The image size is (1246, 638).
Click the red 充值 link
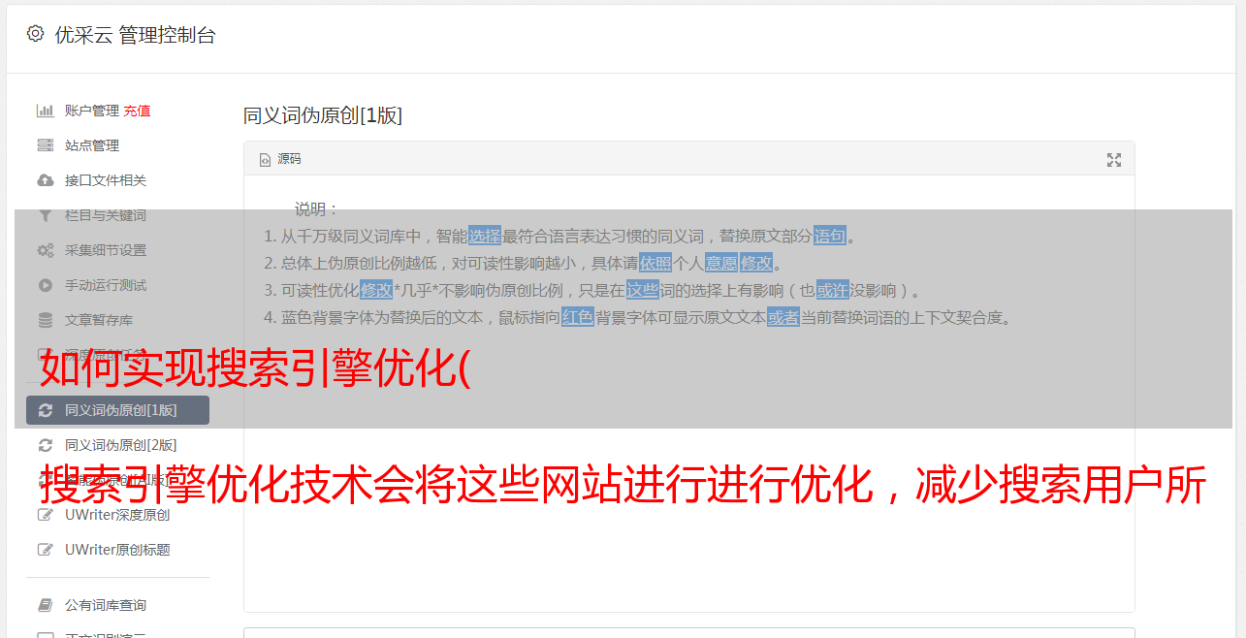137,111
